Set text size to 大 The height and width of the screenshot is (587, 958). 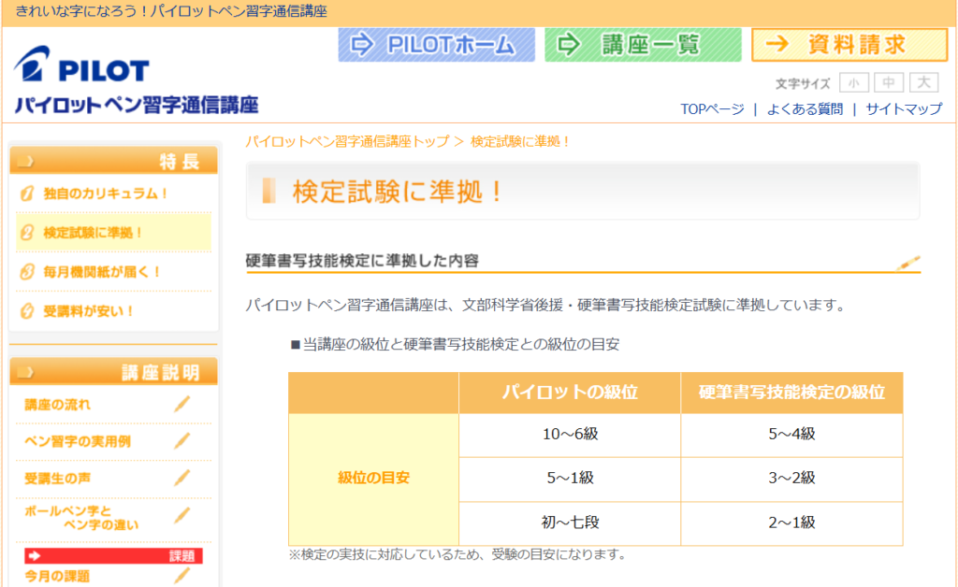click(x=923, y=82)
